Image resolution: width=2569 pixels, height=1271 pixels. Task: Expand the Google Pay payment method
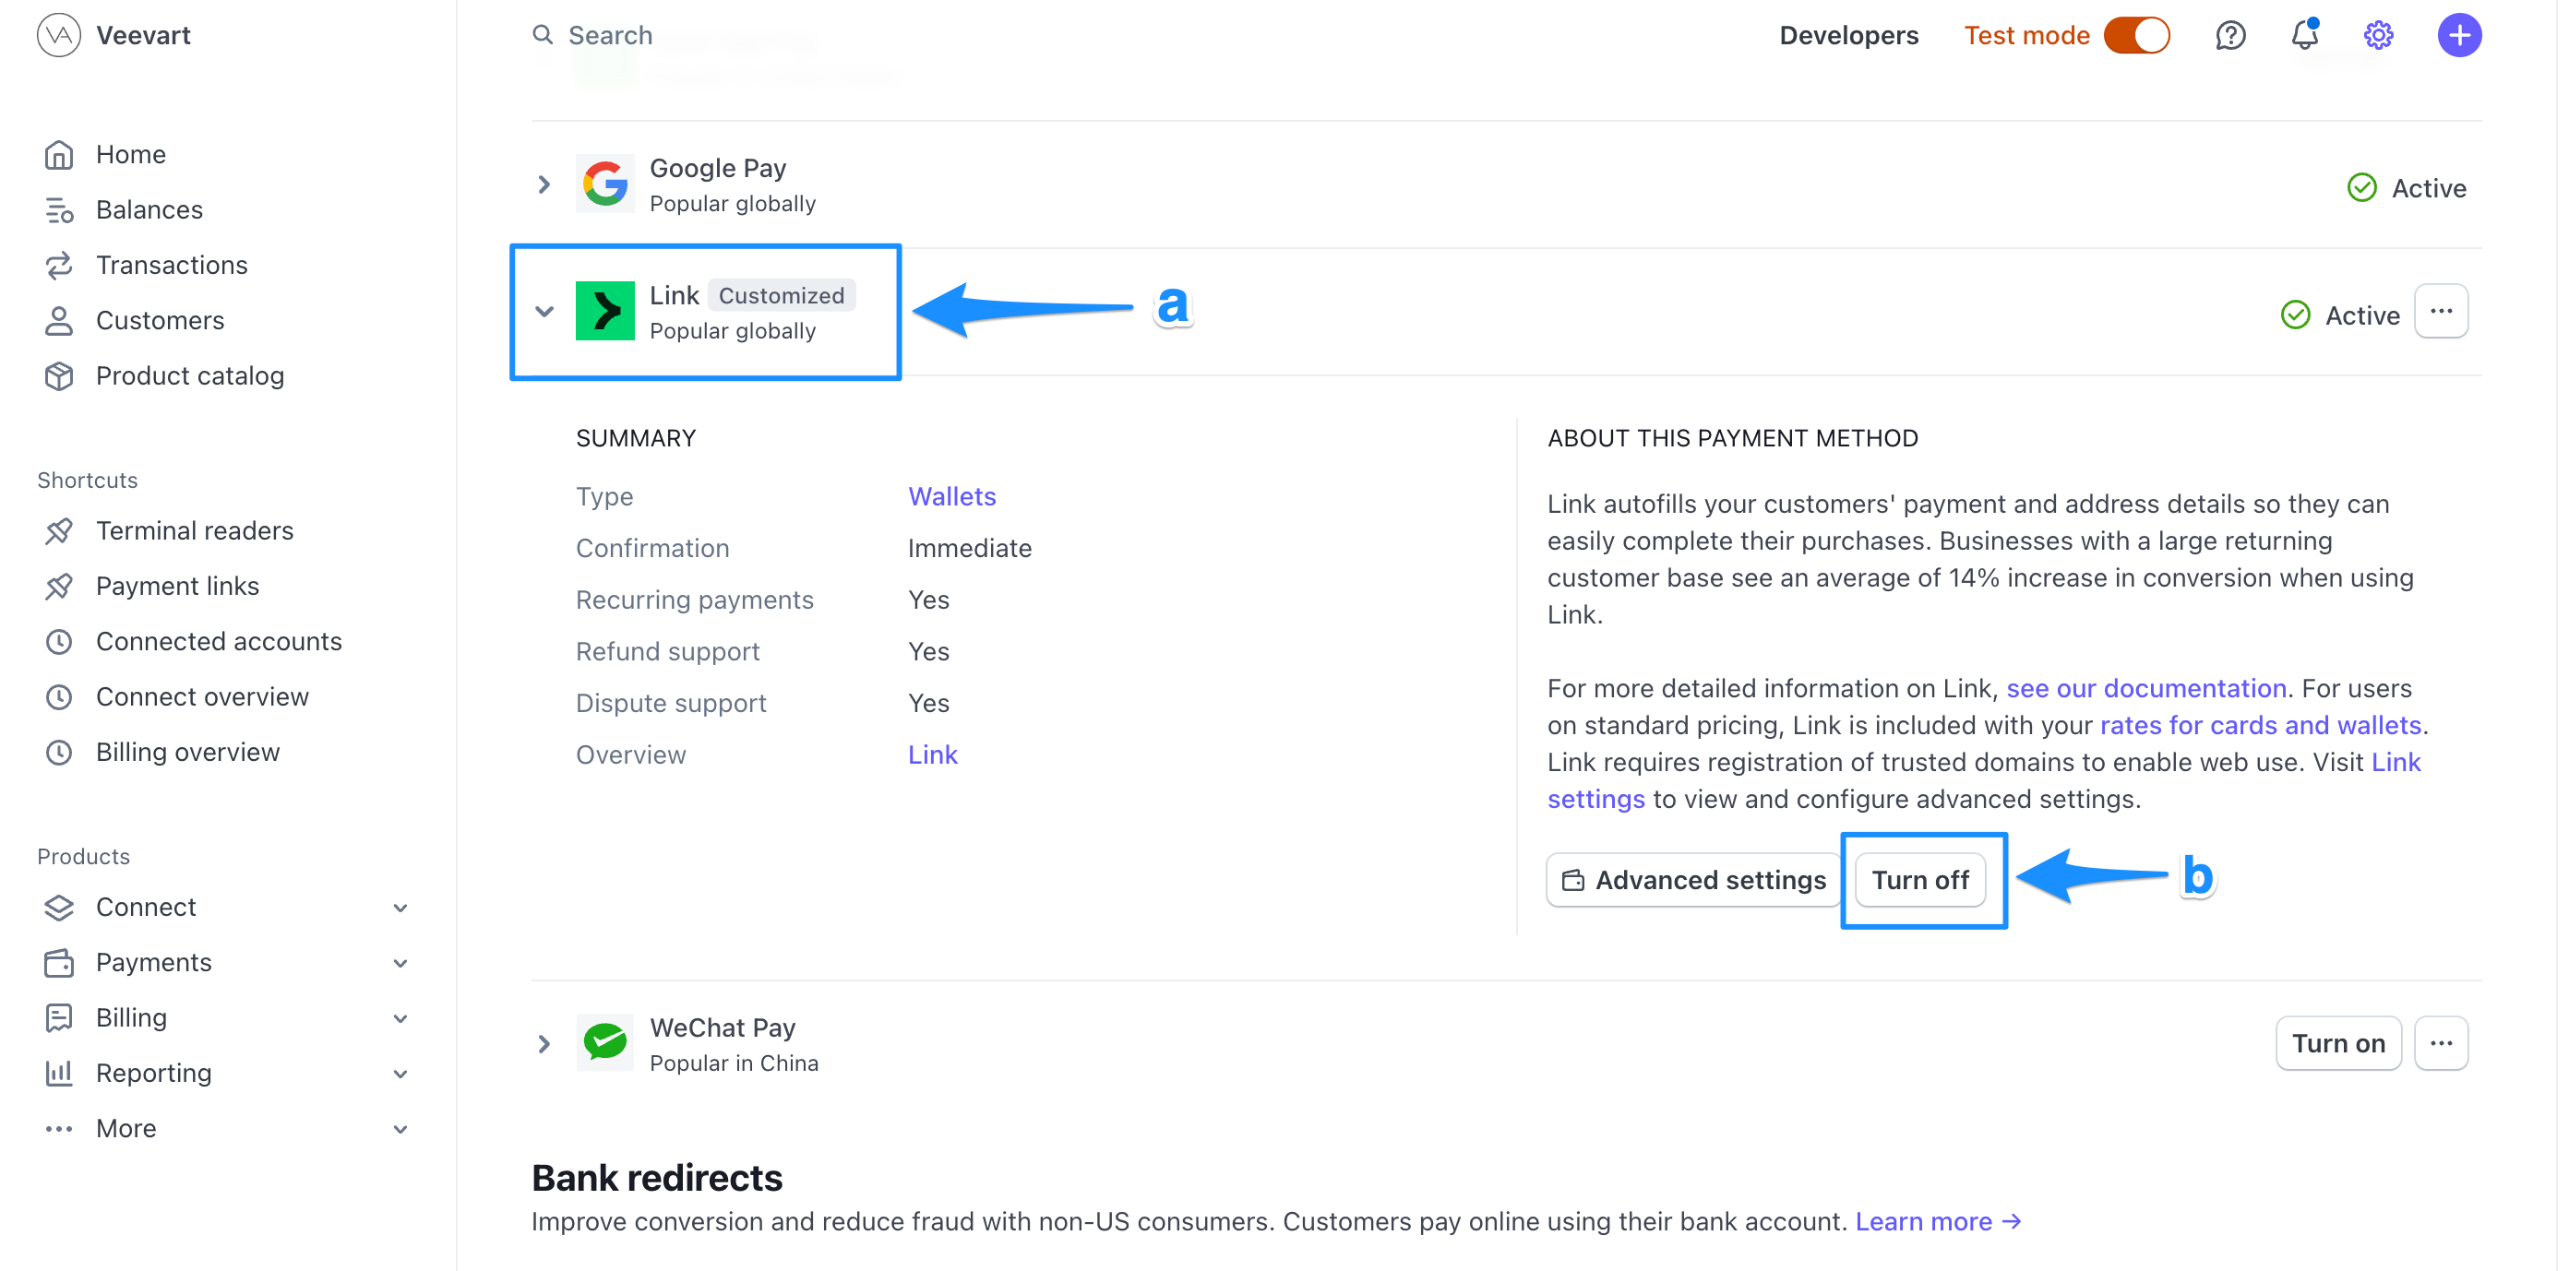[x=544, y=184]
